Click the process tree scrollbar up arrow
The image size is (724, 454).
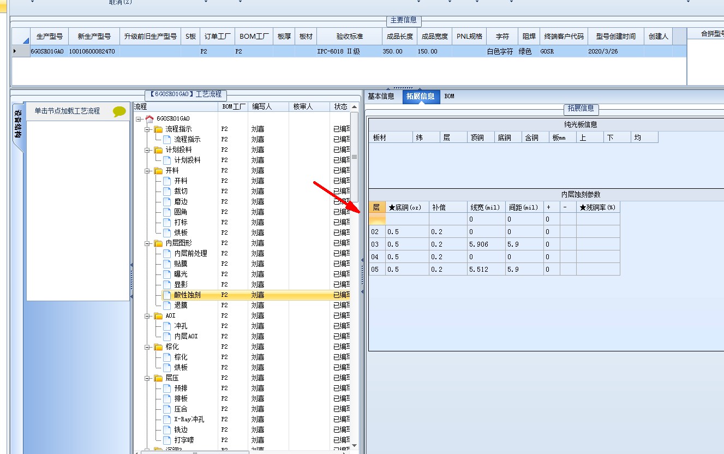tap(355, 107)
